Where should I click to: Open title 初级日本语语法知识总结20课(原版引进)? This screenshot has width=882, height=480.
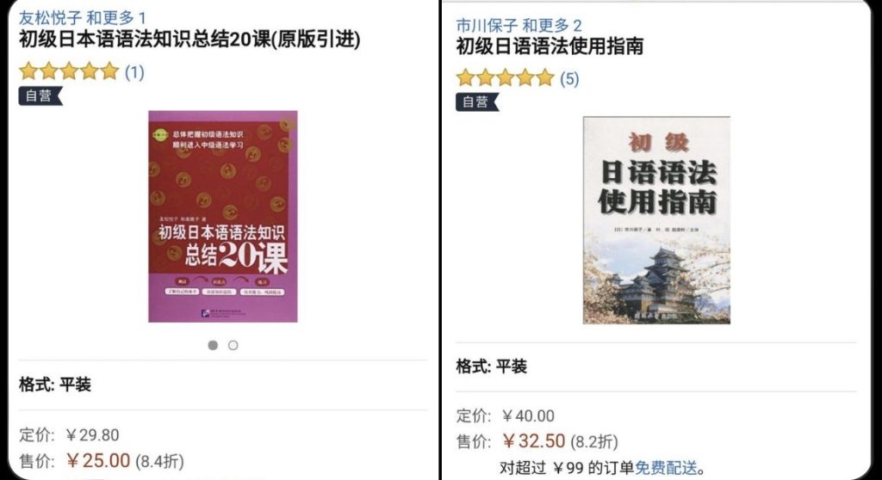click(x=189, y=40)
